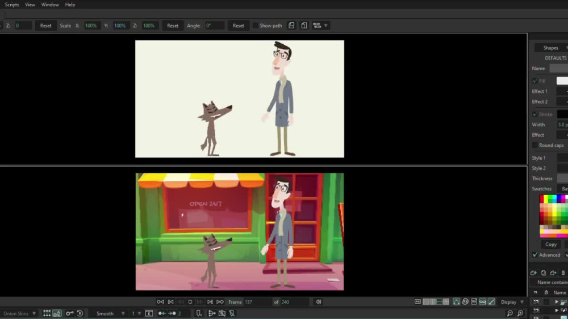Click the Copy button in Style panel
568x319 pixels.
pyautogui.click(x=551, y=245)
